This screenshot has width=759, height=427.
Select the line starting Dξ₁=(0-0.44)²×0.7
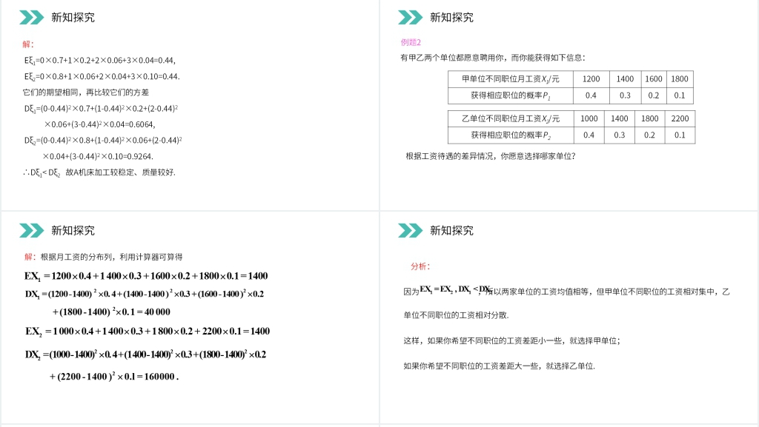(x=101, y=109)
